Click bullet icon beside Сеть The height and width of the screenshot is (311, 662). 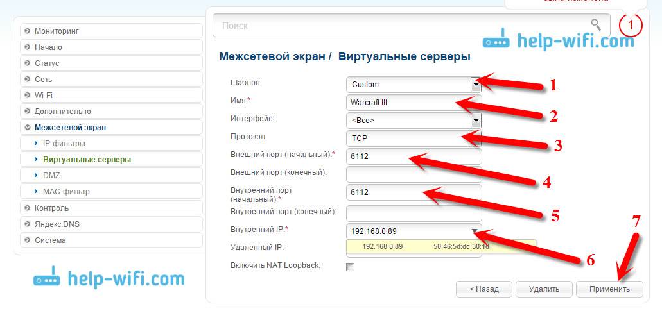click(28, 79)
